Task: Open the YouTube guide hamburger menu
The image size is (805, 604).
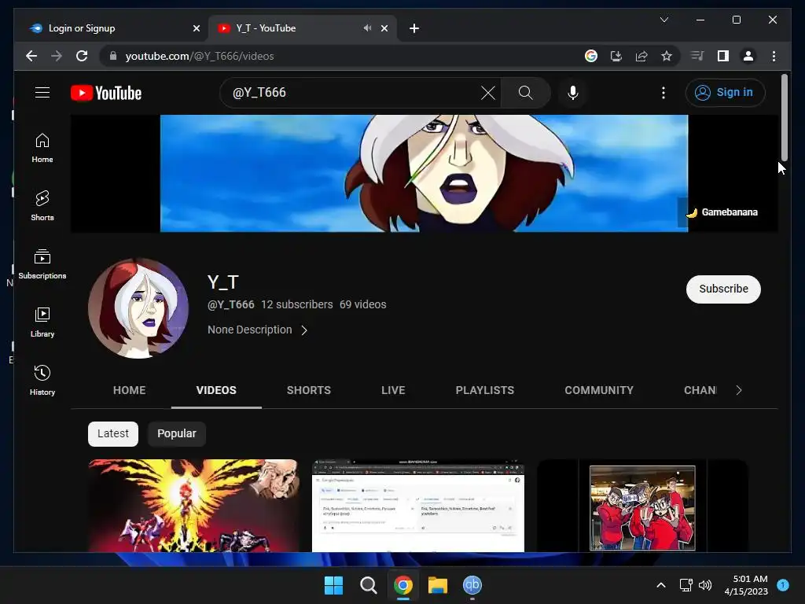Action: pyautogui.click(x=42, y=93)
